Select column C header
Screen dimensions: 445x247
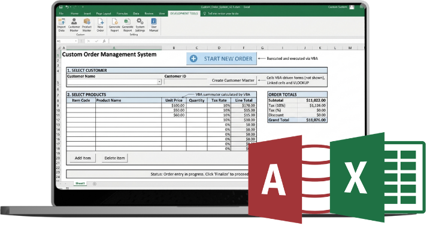click(196, 48)
